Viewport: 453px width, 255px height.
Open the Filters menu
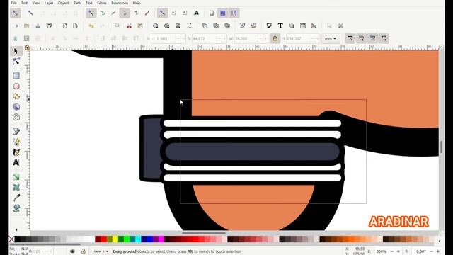pyautogui.click(x=102, y=3)
